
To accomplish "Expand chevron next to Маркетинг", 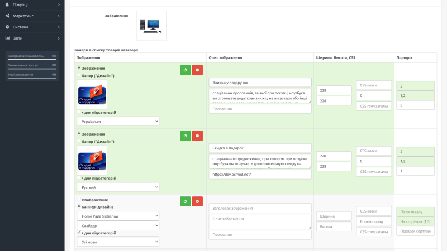I will (x=59, y=16).
